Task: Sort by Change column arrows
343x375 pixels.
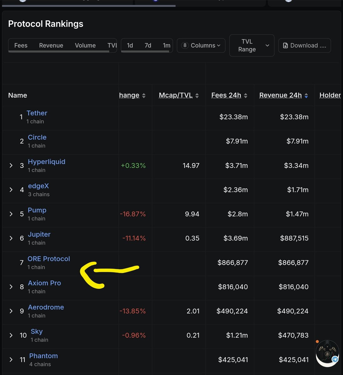Action: point(144,96)
